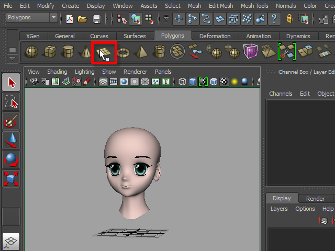Open the Mesh Tools menu
Viewport: 335px width, 251px height.
(x=254, y=6)
